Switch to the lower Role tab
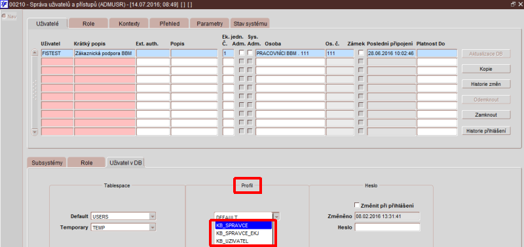Viewport: 524px width, 247px height. (86, 162)
